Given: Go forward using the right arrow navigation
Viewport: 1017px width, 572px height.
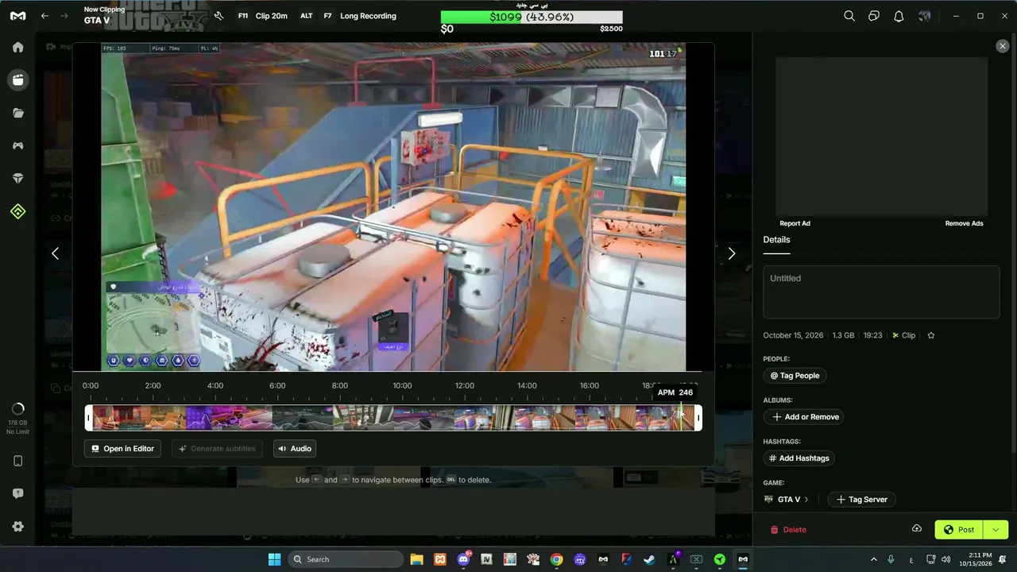Looking at the screenshot, I should pyautogui.click(x=64, y=16).
